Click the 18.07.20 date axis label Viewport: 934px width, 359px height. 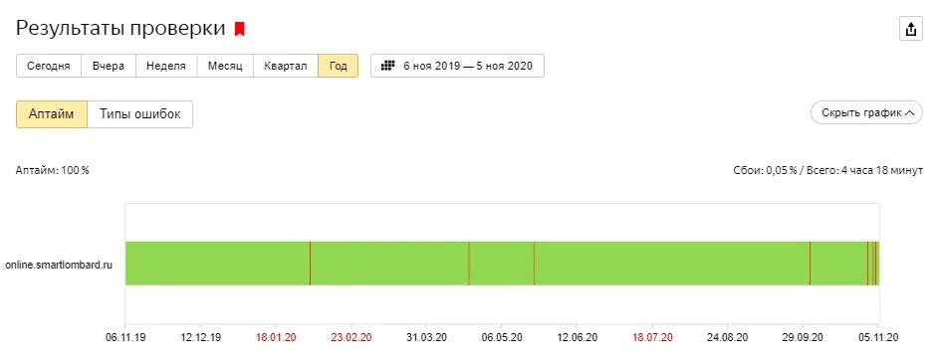point(652,337)
